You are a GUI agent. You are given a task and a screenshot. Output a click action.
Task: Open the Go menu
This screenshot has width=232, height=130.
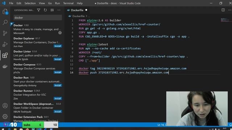50,3
